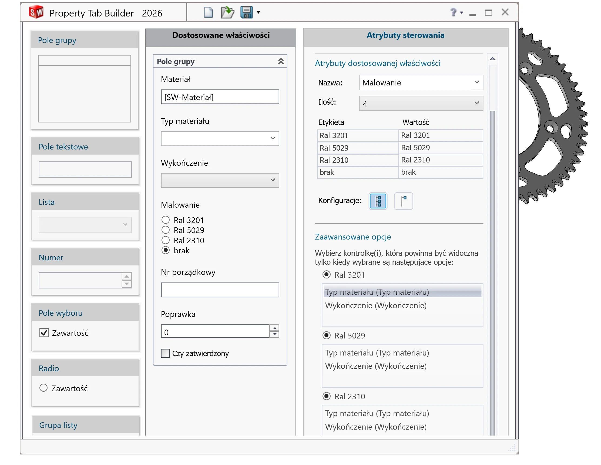601x465 pixels.
Task: Click the Nr porządkowy text field
Action: [x=220, y=290]
